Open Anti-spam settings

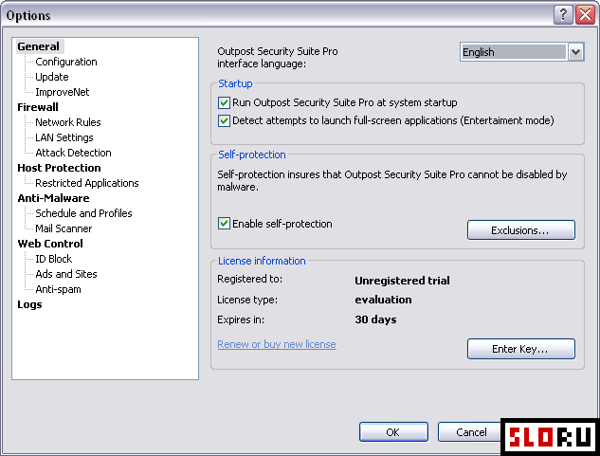(x=58, y=289)
